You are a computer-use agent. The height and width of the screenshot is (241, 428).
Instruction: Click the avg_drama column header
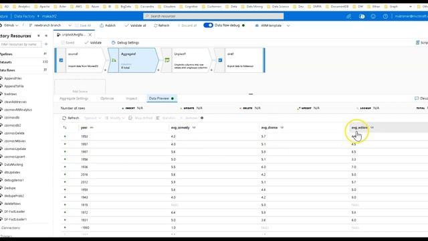tap(270, 128)
